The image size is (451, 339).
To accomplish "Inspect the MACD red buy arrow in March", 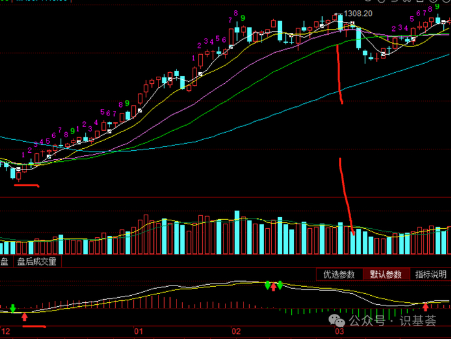I will [x=425, y=307].
